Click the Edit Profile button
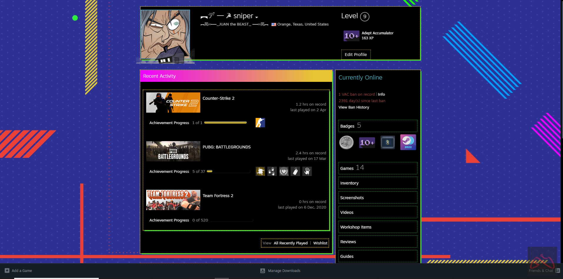The image size is (563, 279). [x=356, y=55]
